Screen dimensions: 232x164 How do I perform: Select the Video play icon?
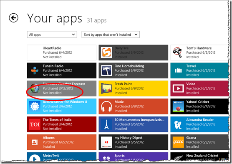[178, 88]
